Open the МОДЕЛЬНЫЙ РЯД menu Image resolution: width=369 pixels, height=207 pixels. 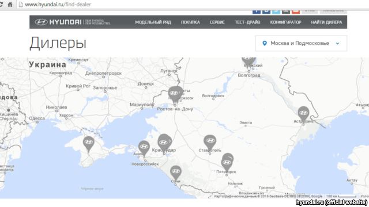[x=153, y=22]
